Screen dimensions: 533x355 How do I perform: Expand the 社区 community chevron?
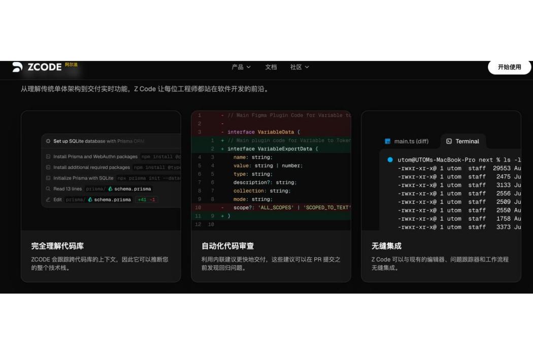pos(307,67)
